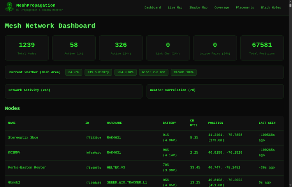Click the -36s ago last seen cell

[267, 168]
